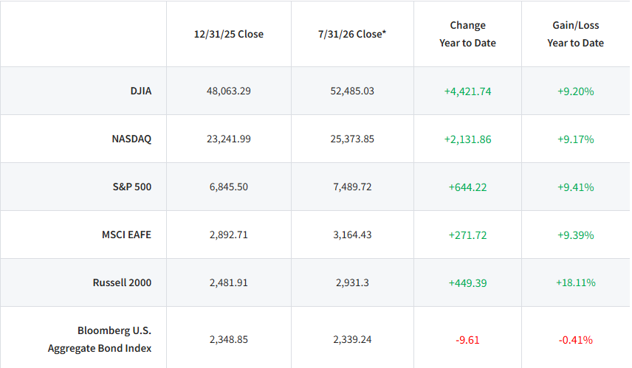Screen dimensions: 632x368
Task: Click the MSCI EAFE gain +9.39%
Action: 576,235
